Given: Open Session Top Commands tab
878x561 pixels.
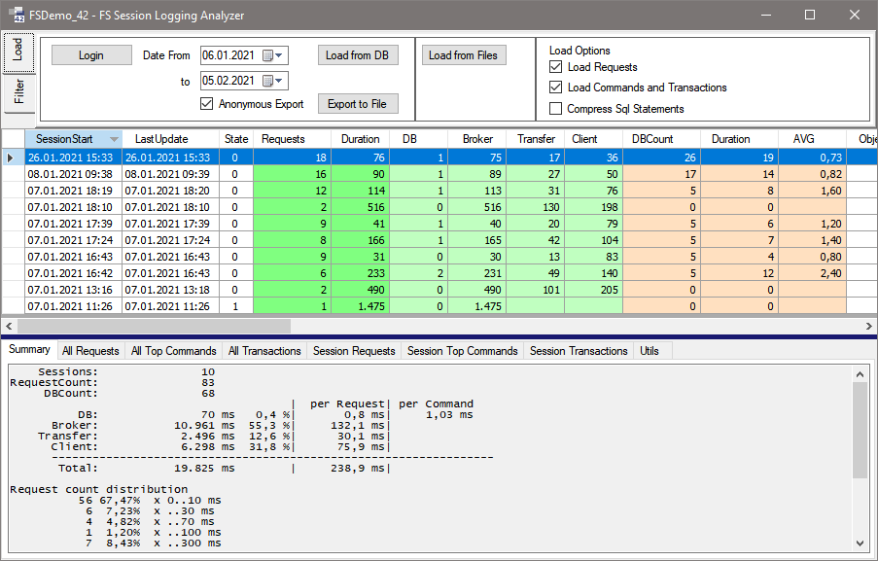Looking at the screenshot, I should 463,350.
